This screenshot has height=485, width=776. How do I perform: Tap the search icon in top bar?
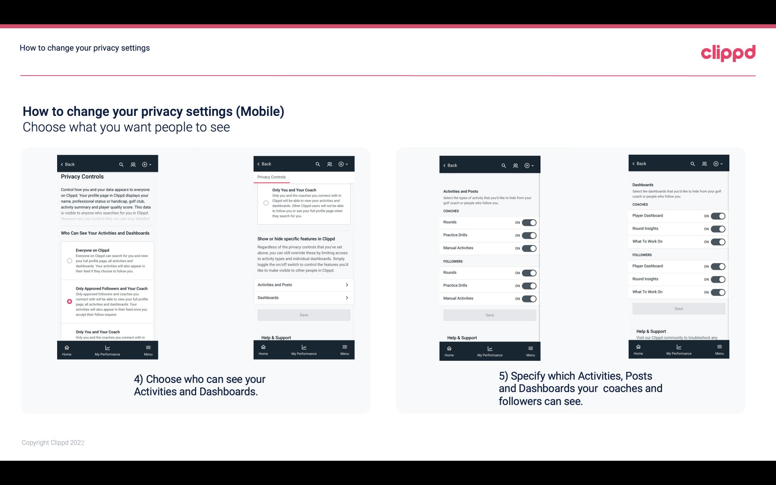click(121, 164)
